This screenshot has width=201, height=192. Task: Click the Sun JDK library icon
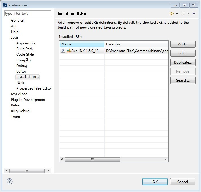[69, 51]
